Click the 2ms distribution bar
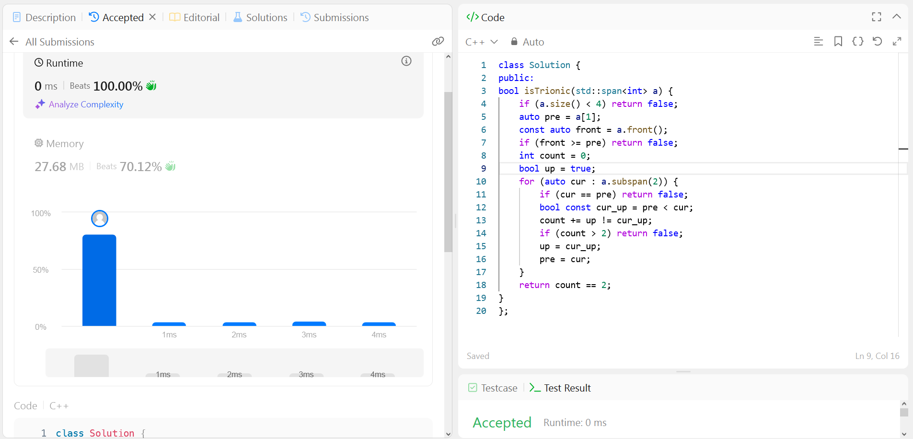The image size is (913, 439). coord(240,324)
